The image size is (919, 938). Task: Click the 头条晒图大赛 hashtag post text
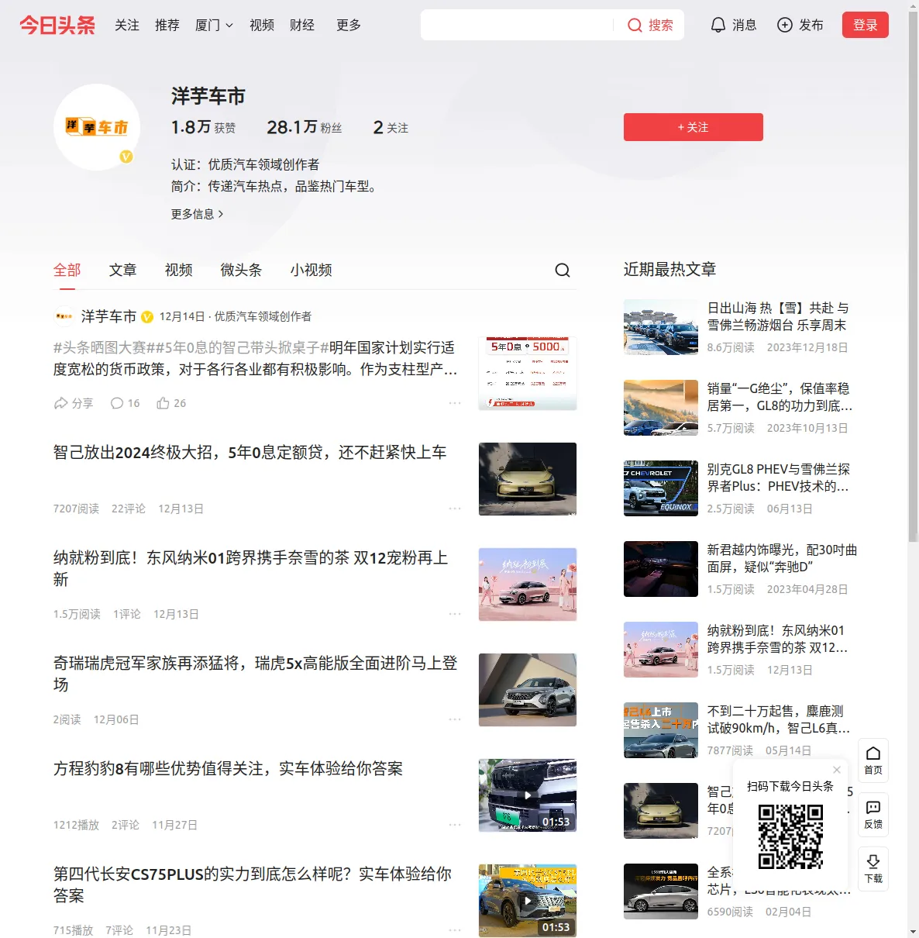point(256,358)
